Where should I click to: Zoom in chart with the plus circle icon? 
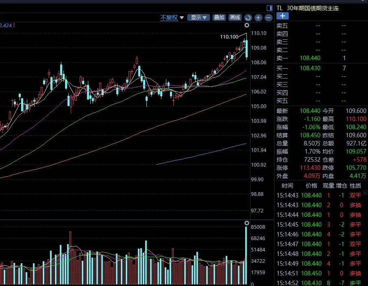pos(258,18)
